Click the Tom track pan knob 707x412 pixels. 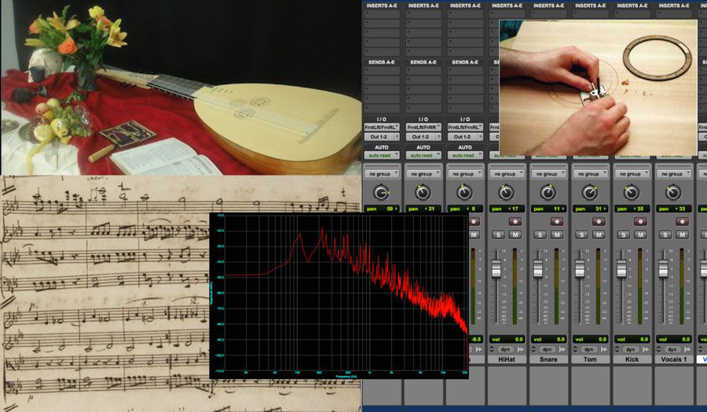pos(590,192)
